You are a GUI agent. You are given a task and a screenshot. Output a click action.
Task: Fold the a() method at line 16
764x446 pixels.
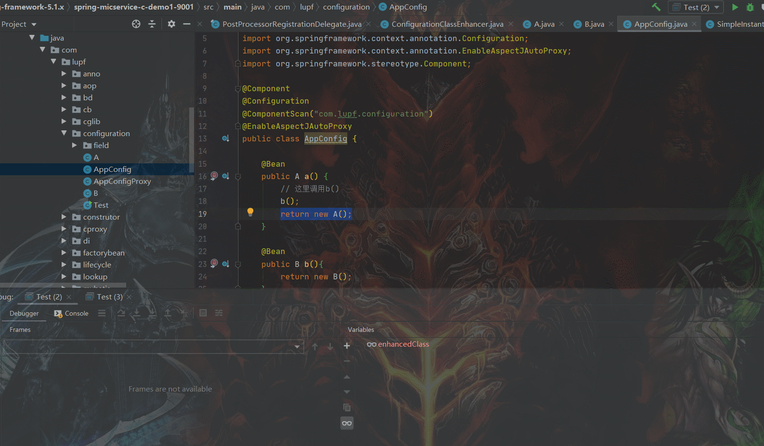238,176
